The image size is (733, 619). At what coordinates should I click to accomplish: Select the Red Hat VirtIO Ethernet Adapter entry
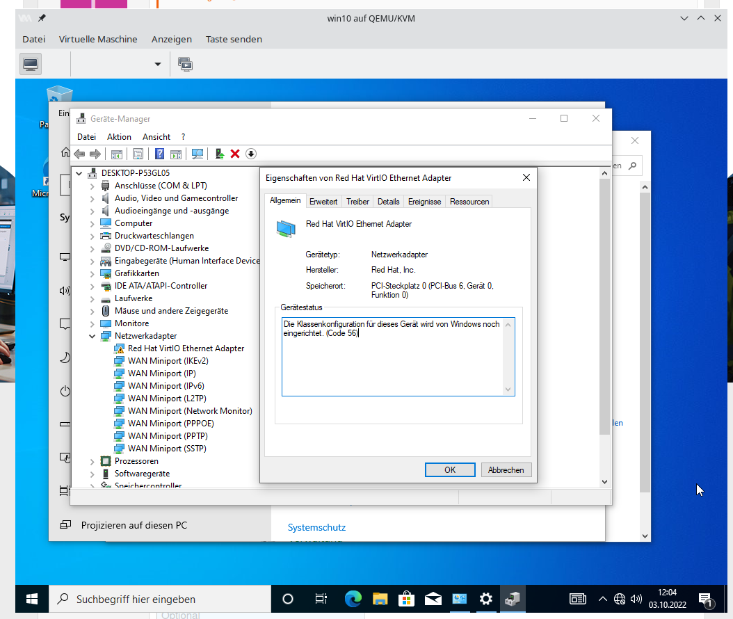[x=179, y=348]
